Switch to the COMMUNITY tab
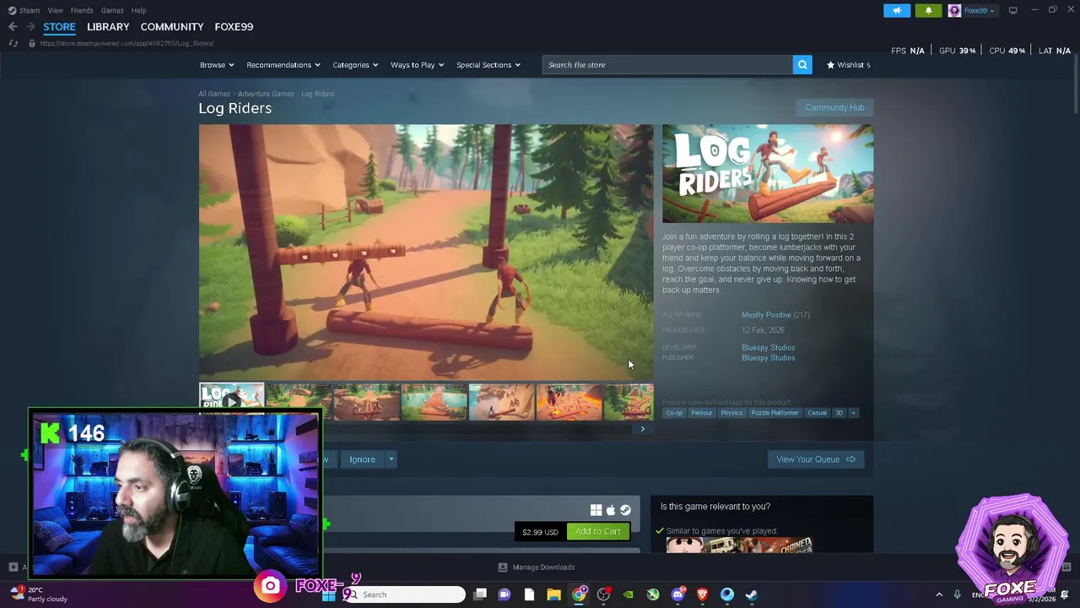Viewport: 1080px width, 608px height. [172, 27]
